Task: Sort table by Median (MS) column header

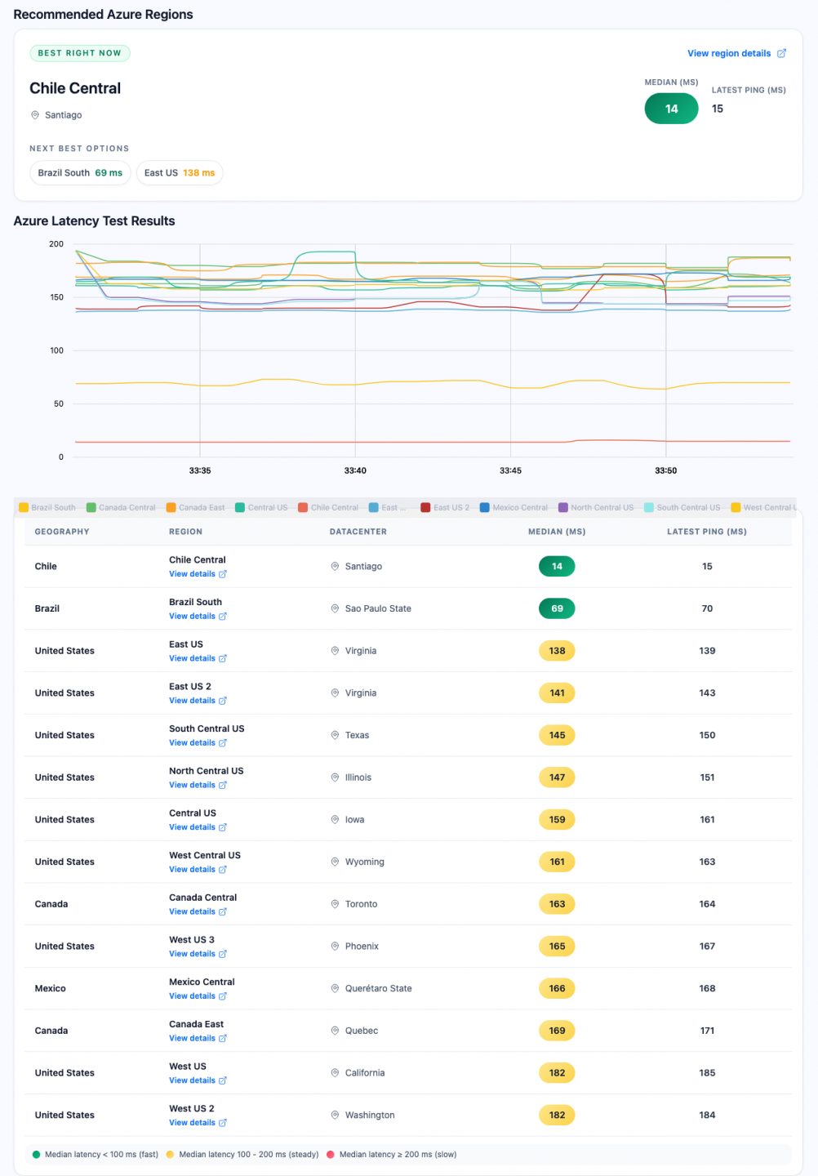Action: pos(557,532)
